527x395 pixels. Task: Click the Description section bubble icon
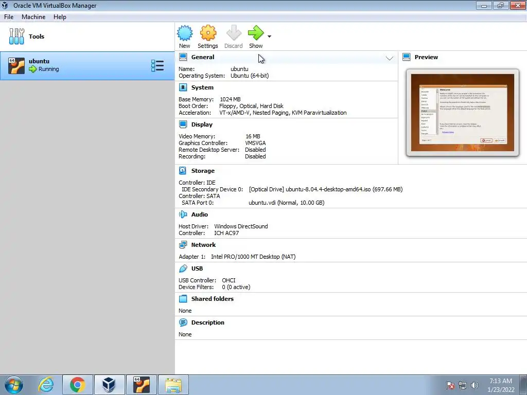click(183, 322)
